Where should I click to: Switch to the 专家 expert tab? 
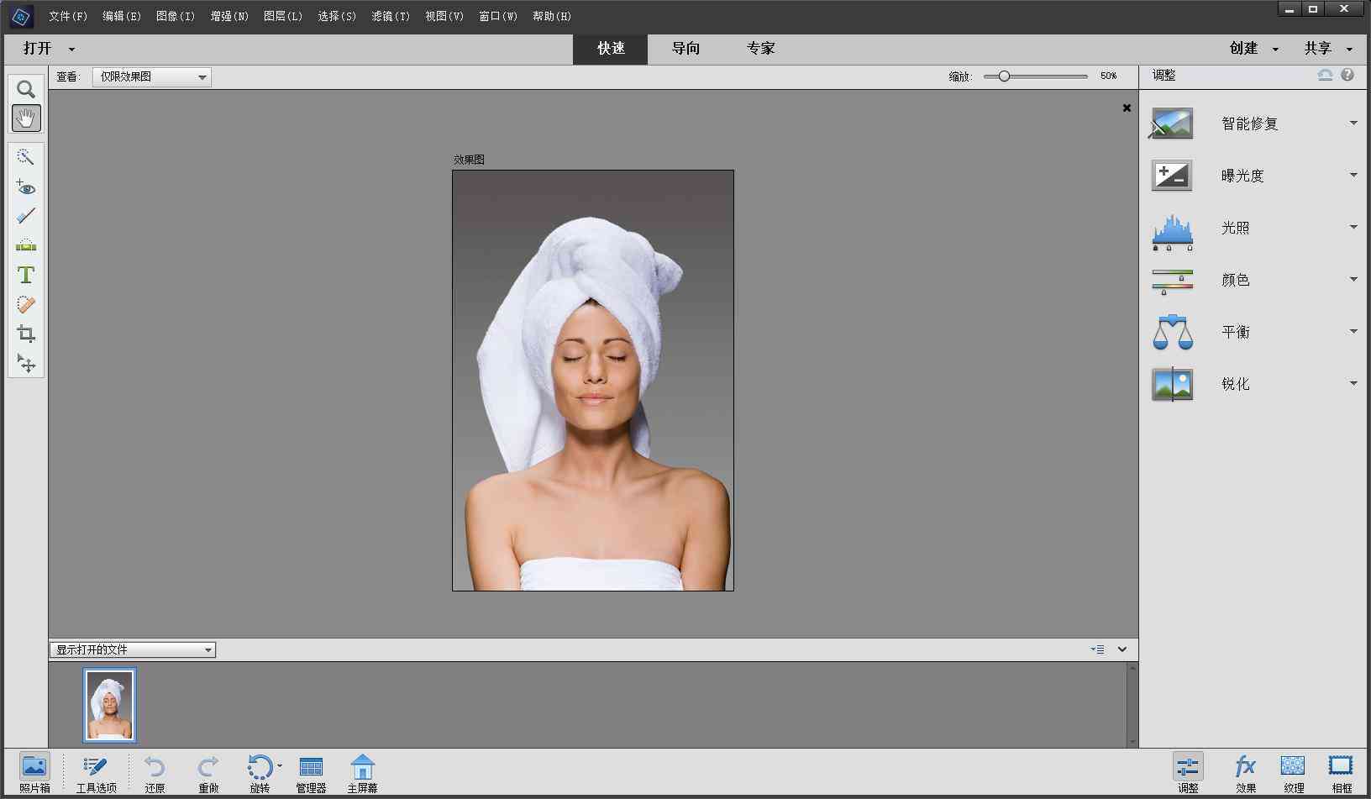point(760,49)
